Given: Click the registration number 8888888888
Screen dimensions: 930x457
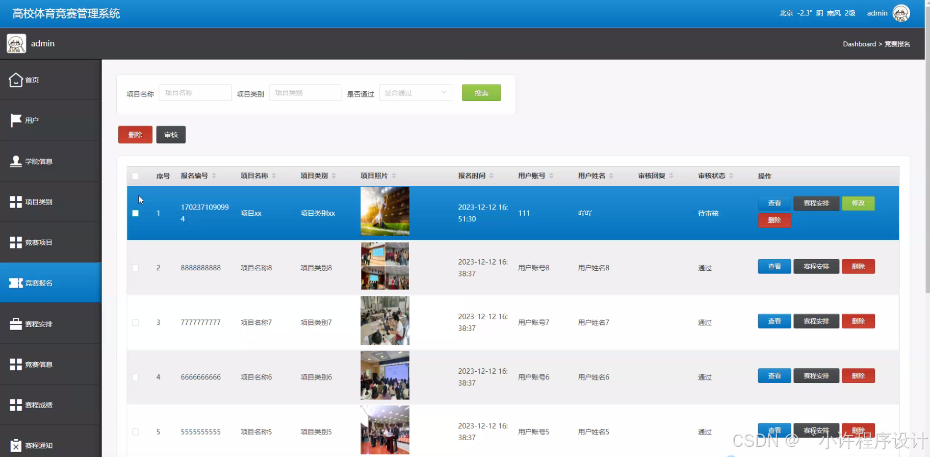Looking at the screenshot, I should [x=201, y=268].
